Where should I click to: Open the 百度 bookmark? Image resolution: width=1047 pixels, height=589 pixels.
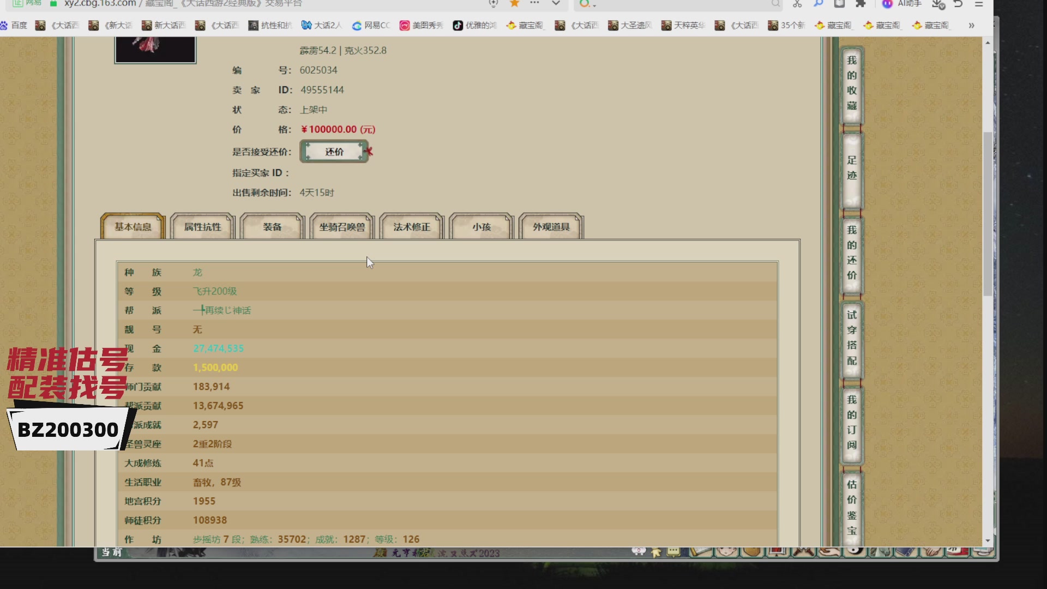(14, 25)
